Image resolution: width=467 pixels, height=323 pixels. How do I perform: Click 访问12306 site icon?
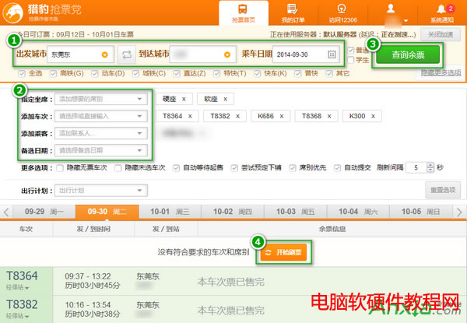pos(341,9)
